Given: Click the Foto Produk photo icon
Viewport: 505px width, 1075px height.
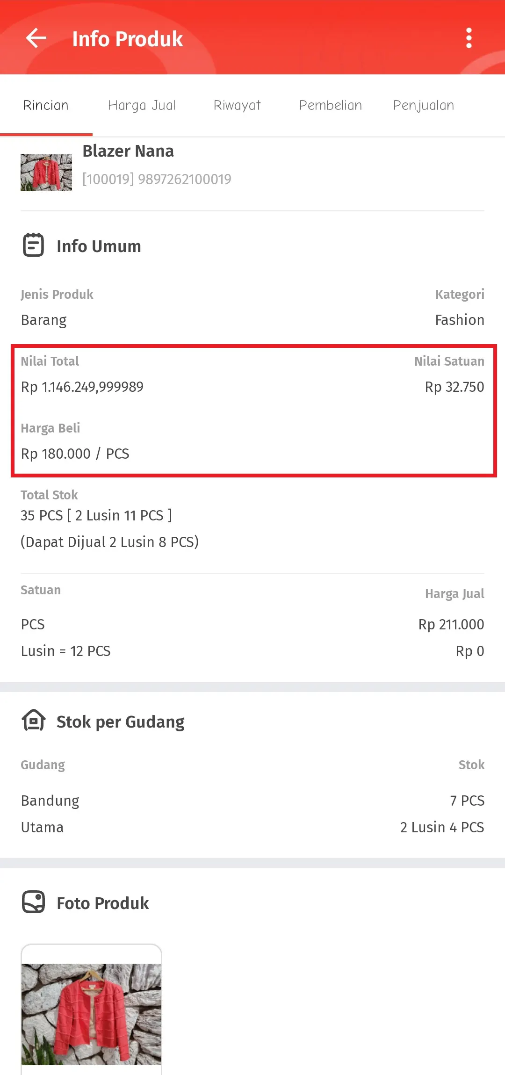Looking at the screenshot, I should tap(33, 902).
